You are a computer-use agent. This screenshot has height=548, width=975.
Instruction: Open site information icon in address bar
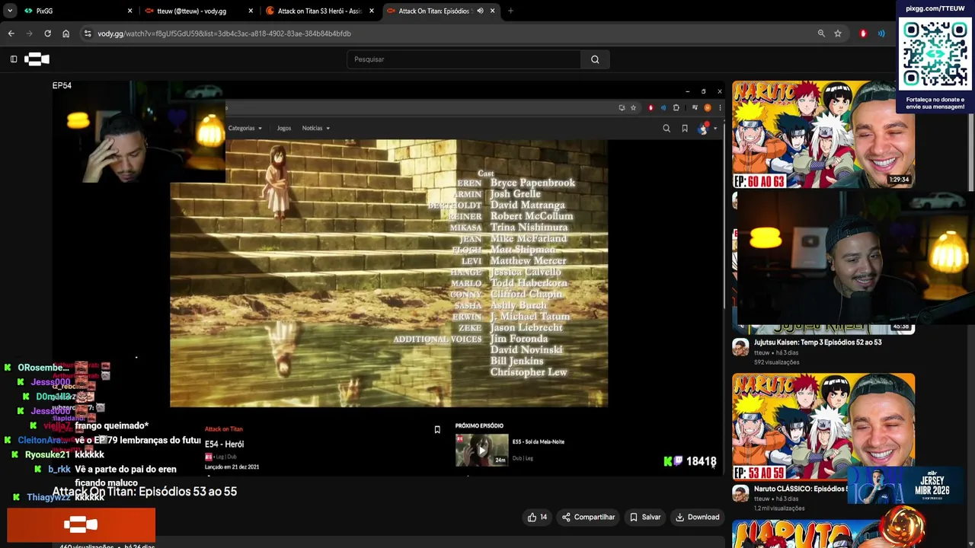(x=88, y=33)
